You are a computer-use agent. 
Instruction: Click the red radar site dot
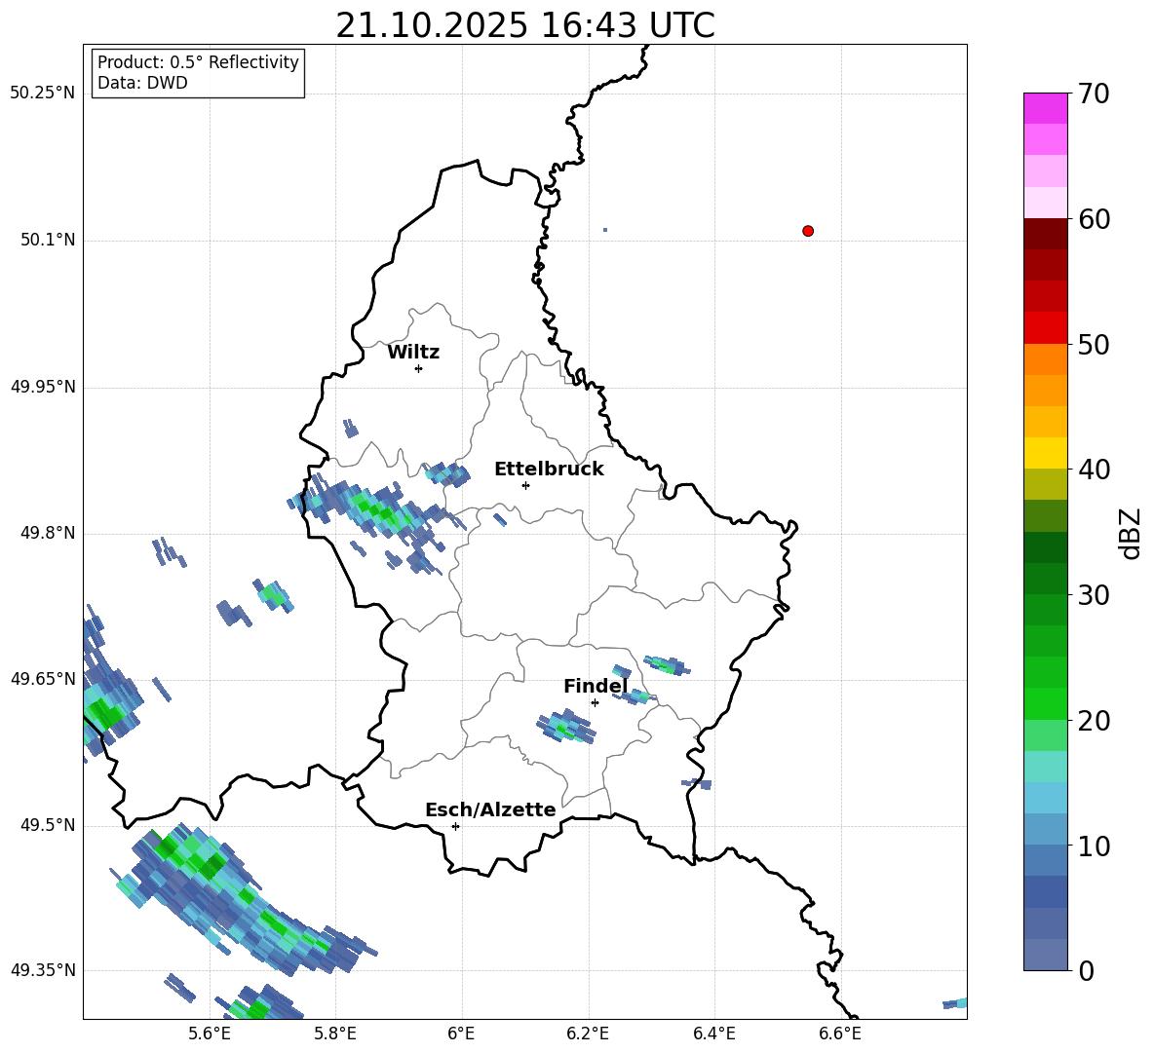tap(808, 231)
